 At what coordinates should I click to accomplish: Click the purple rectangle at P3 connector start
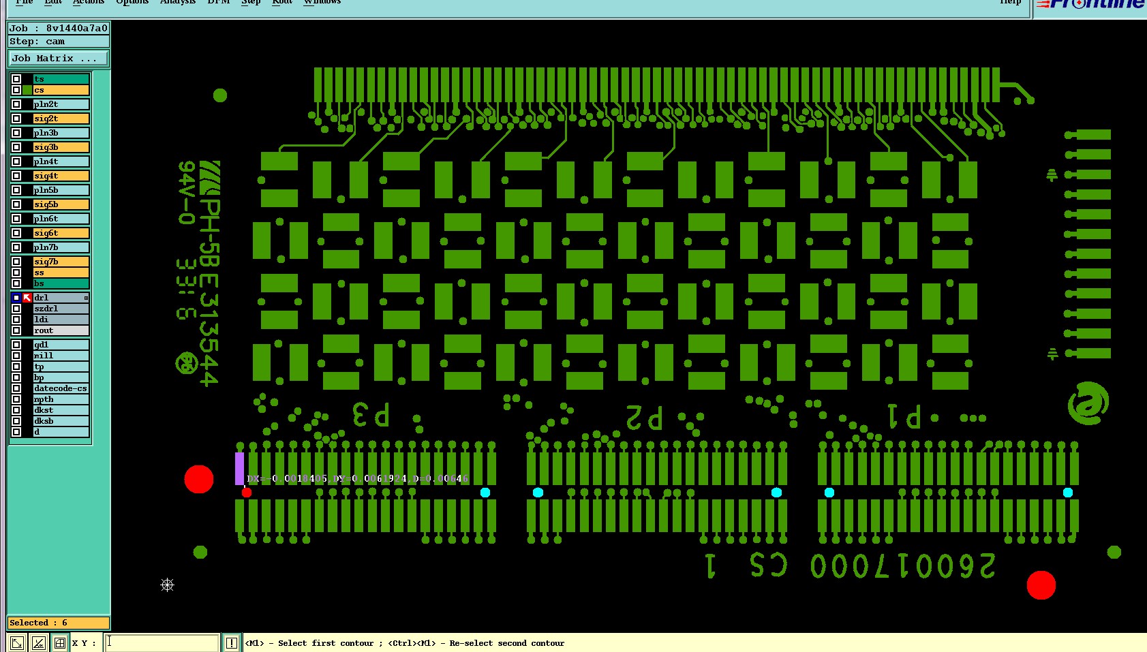239,469
